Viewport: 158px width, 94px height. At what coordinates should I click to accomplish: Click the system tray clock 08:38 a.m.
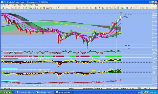153,92
